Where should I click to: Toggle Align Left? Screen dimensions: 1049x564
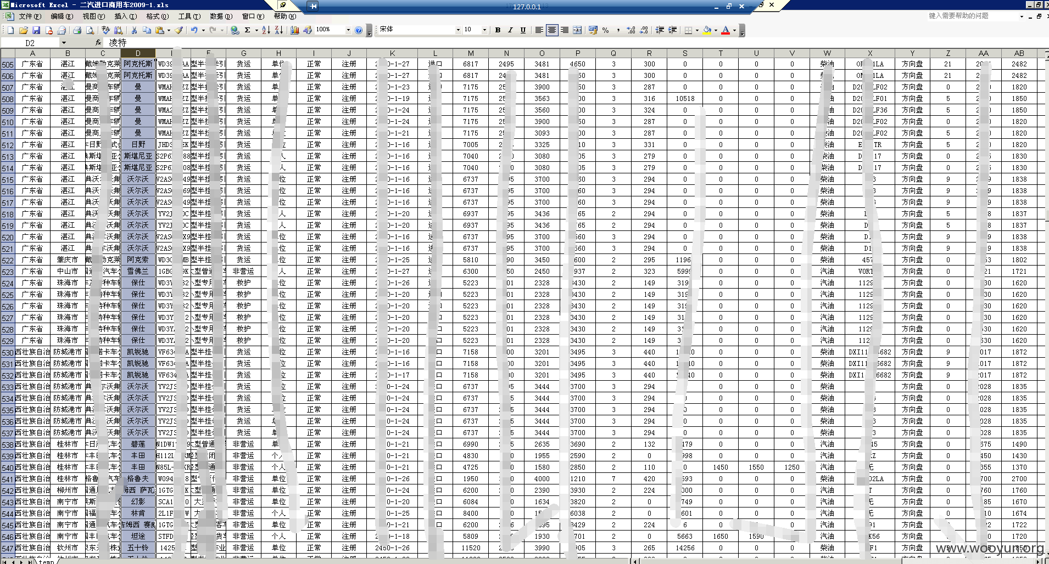pos(539,30)
